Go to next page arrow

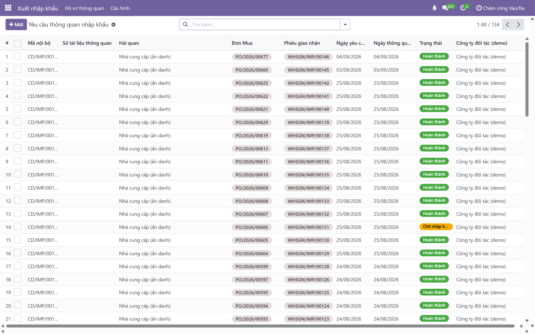(x=519, y=25)
